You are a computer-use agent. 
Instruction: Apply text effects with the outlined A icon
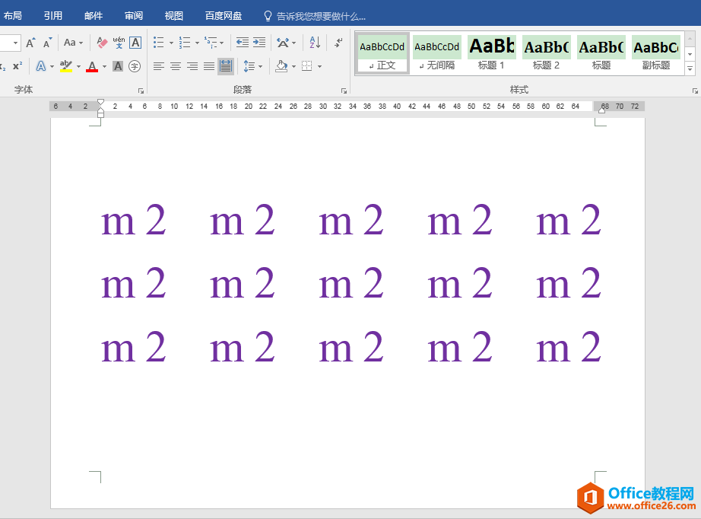click(x=41, y=66)
